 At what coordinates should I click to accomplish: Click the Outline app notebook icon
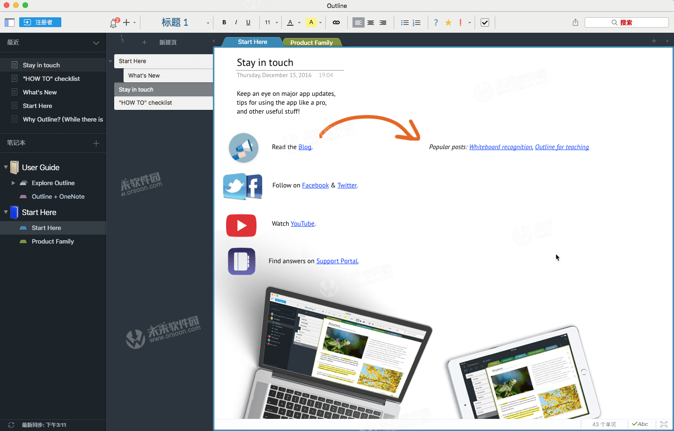click(x=242, y=261)
